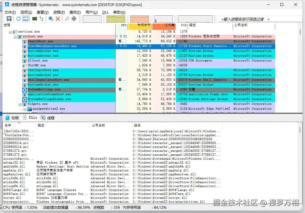Collapse the msedgewebview2.exe tree node

pos(25,109)
